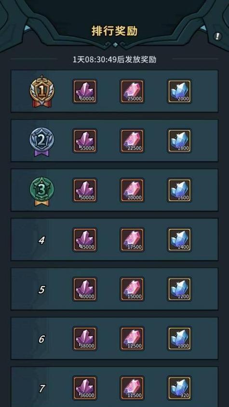This screenshot has width=229, height=407.
Task: Tap the blue crystal reward showing 920
Action: [179, 388]
